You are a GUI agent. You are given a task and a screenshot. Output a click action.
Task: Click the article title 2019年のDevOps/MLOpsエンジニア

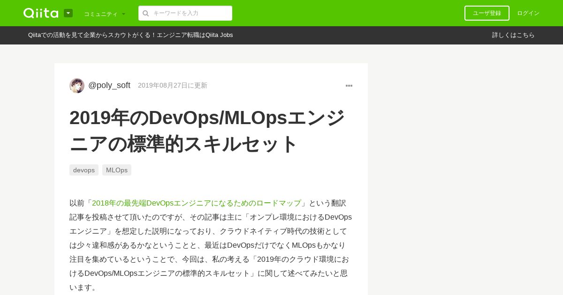tap(207, 131)
